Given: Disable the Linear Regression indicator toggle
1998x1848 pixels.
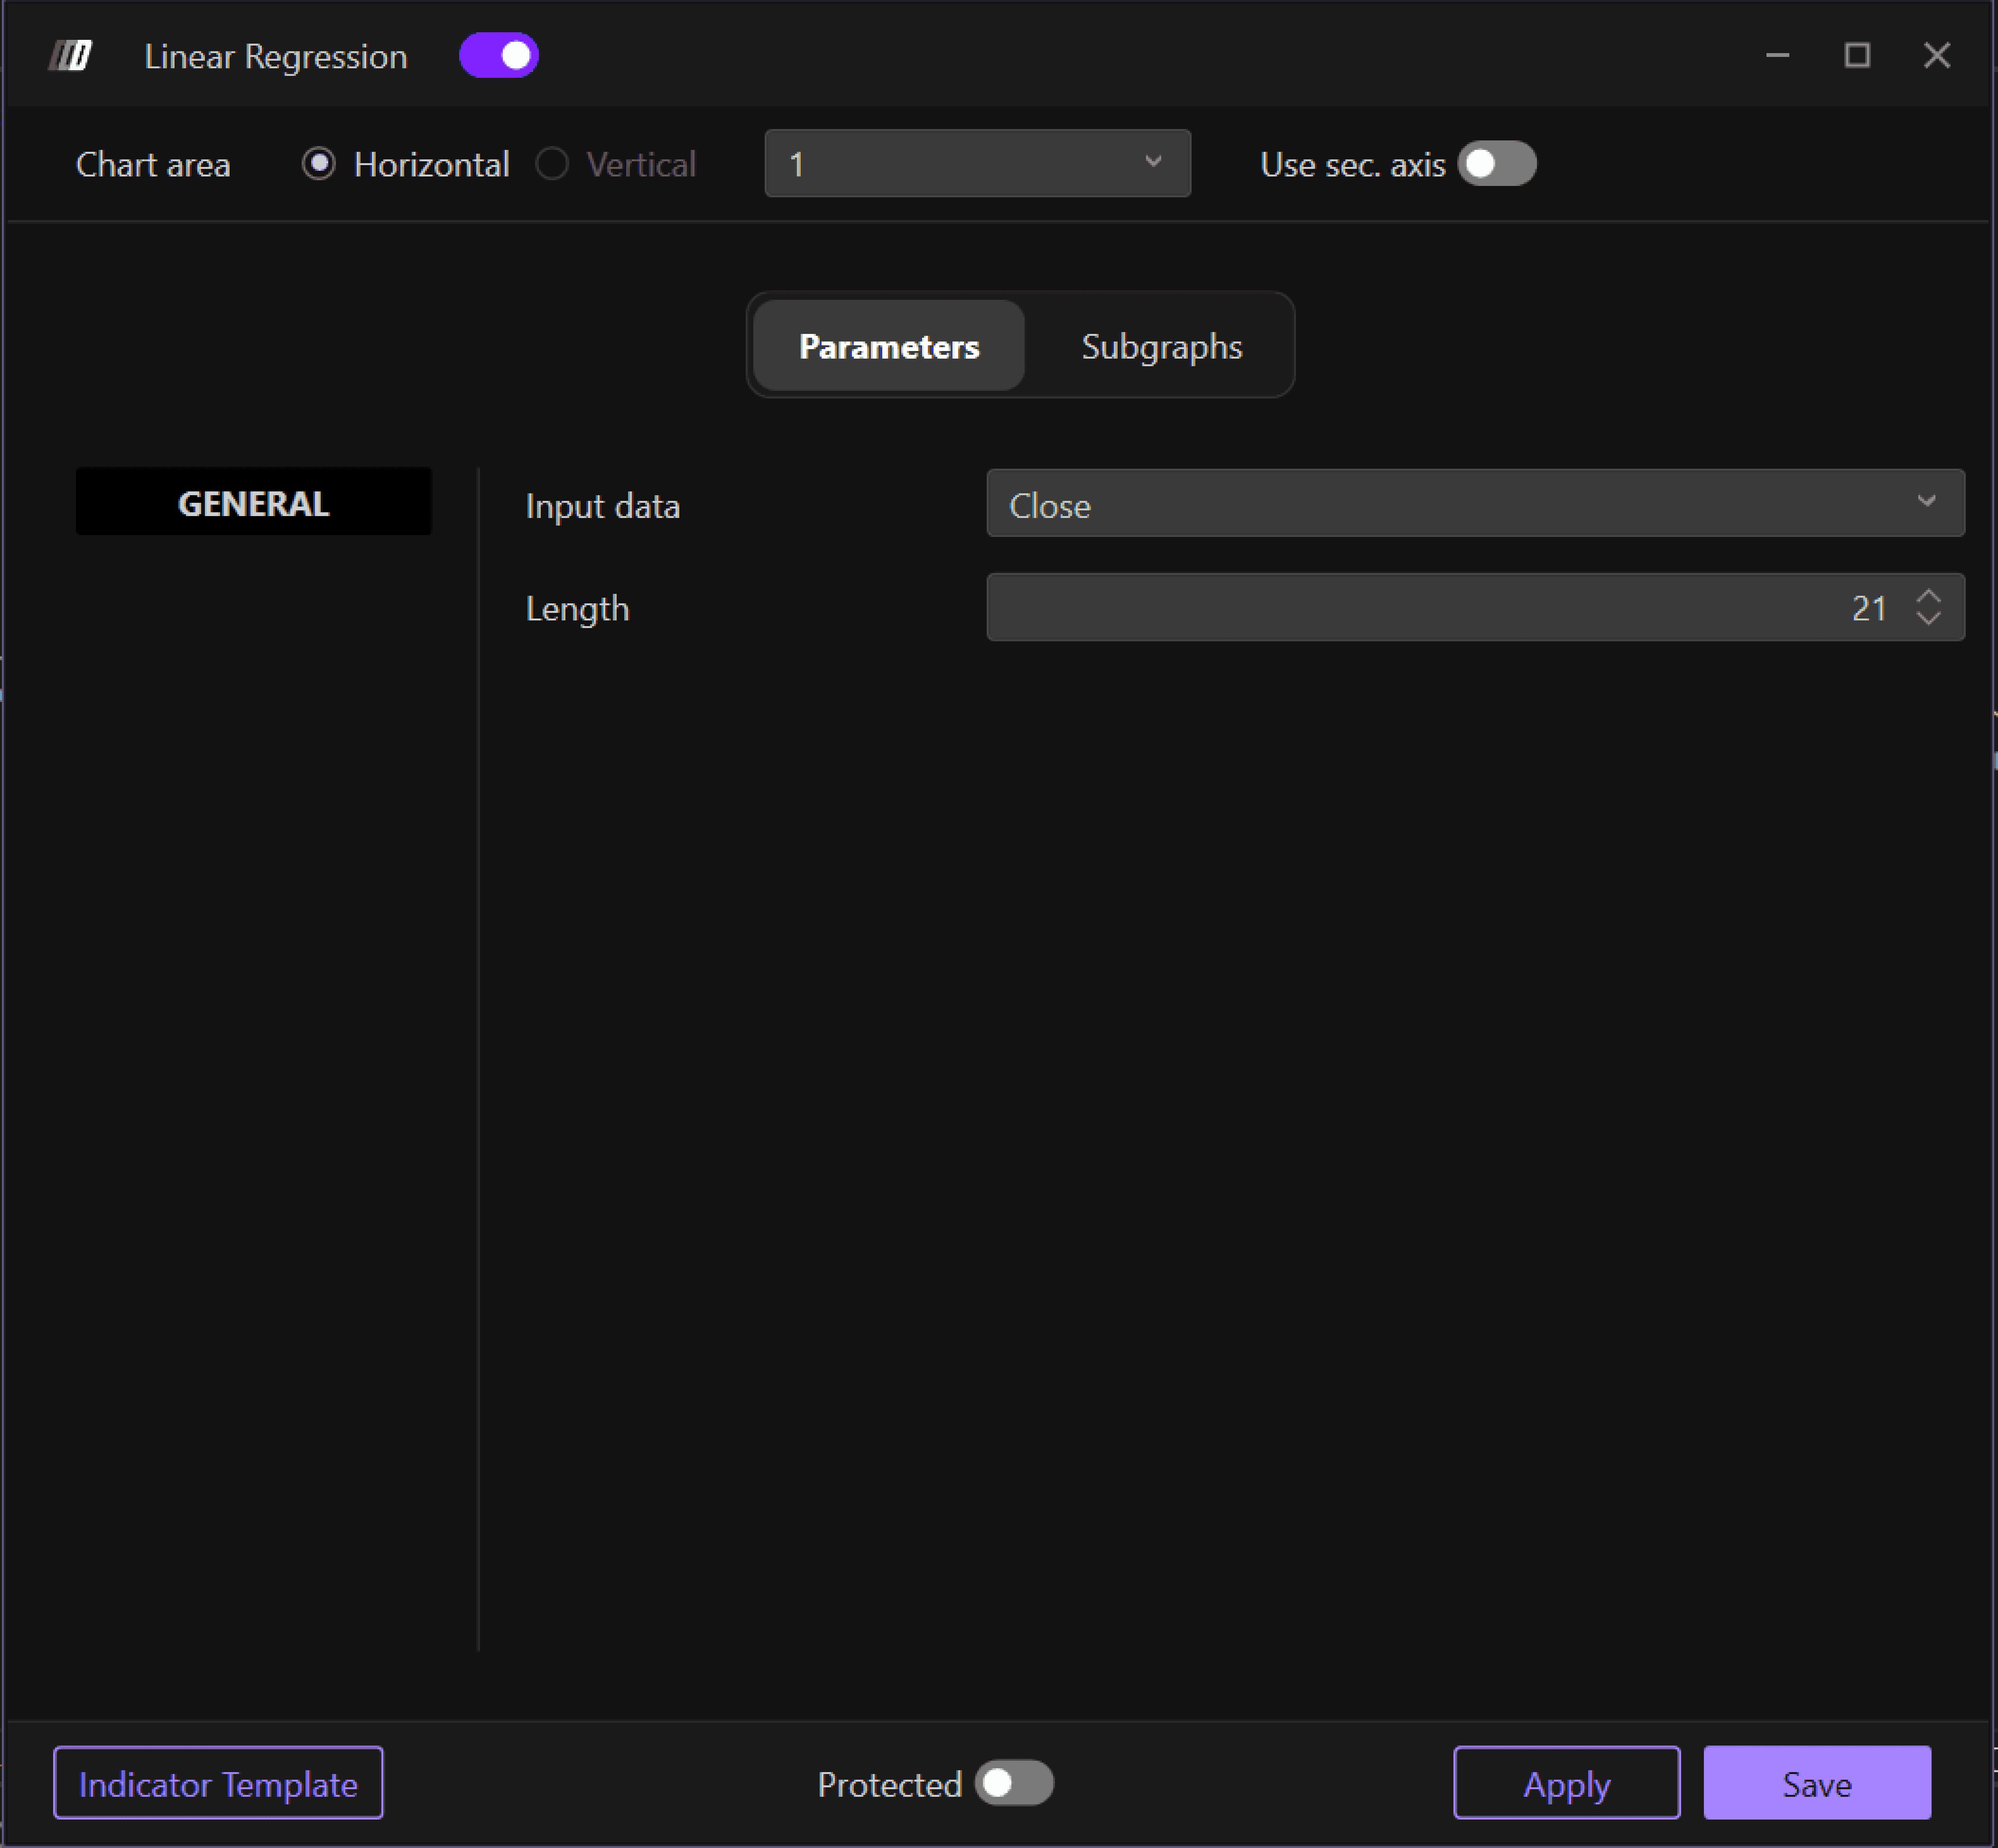Looking at the screenshot, I should [x=498, y=56].
